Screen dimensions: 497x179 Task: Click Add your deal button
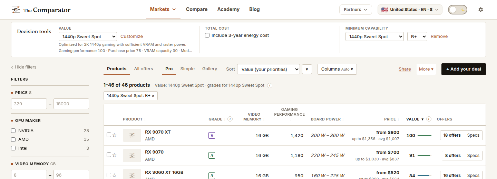(464, 69)
